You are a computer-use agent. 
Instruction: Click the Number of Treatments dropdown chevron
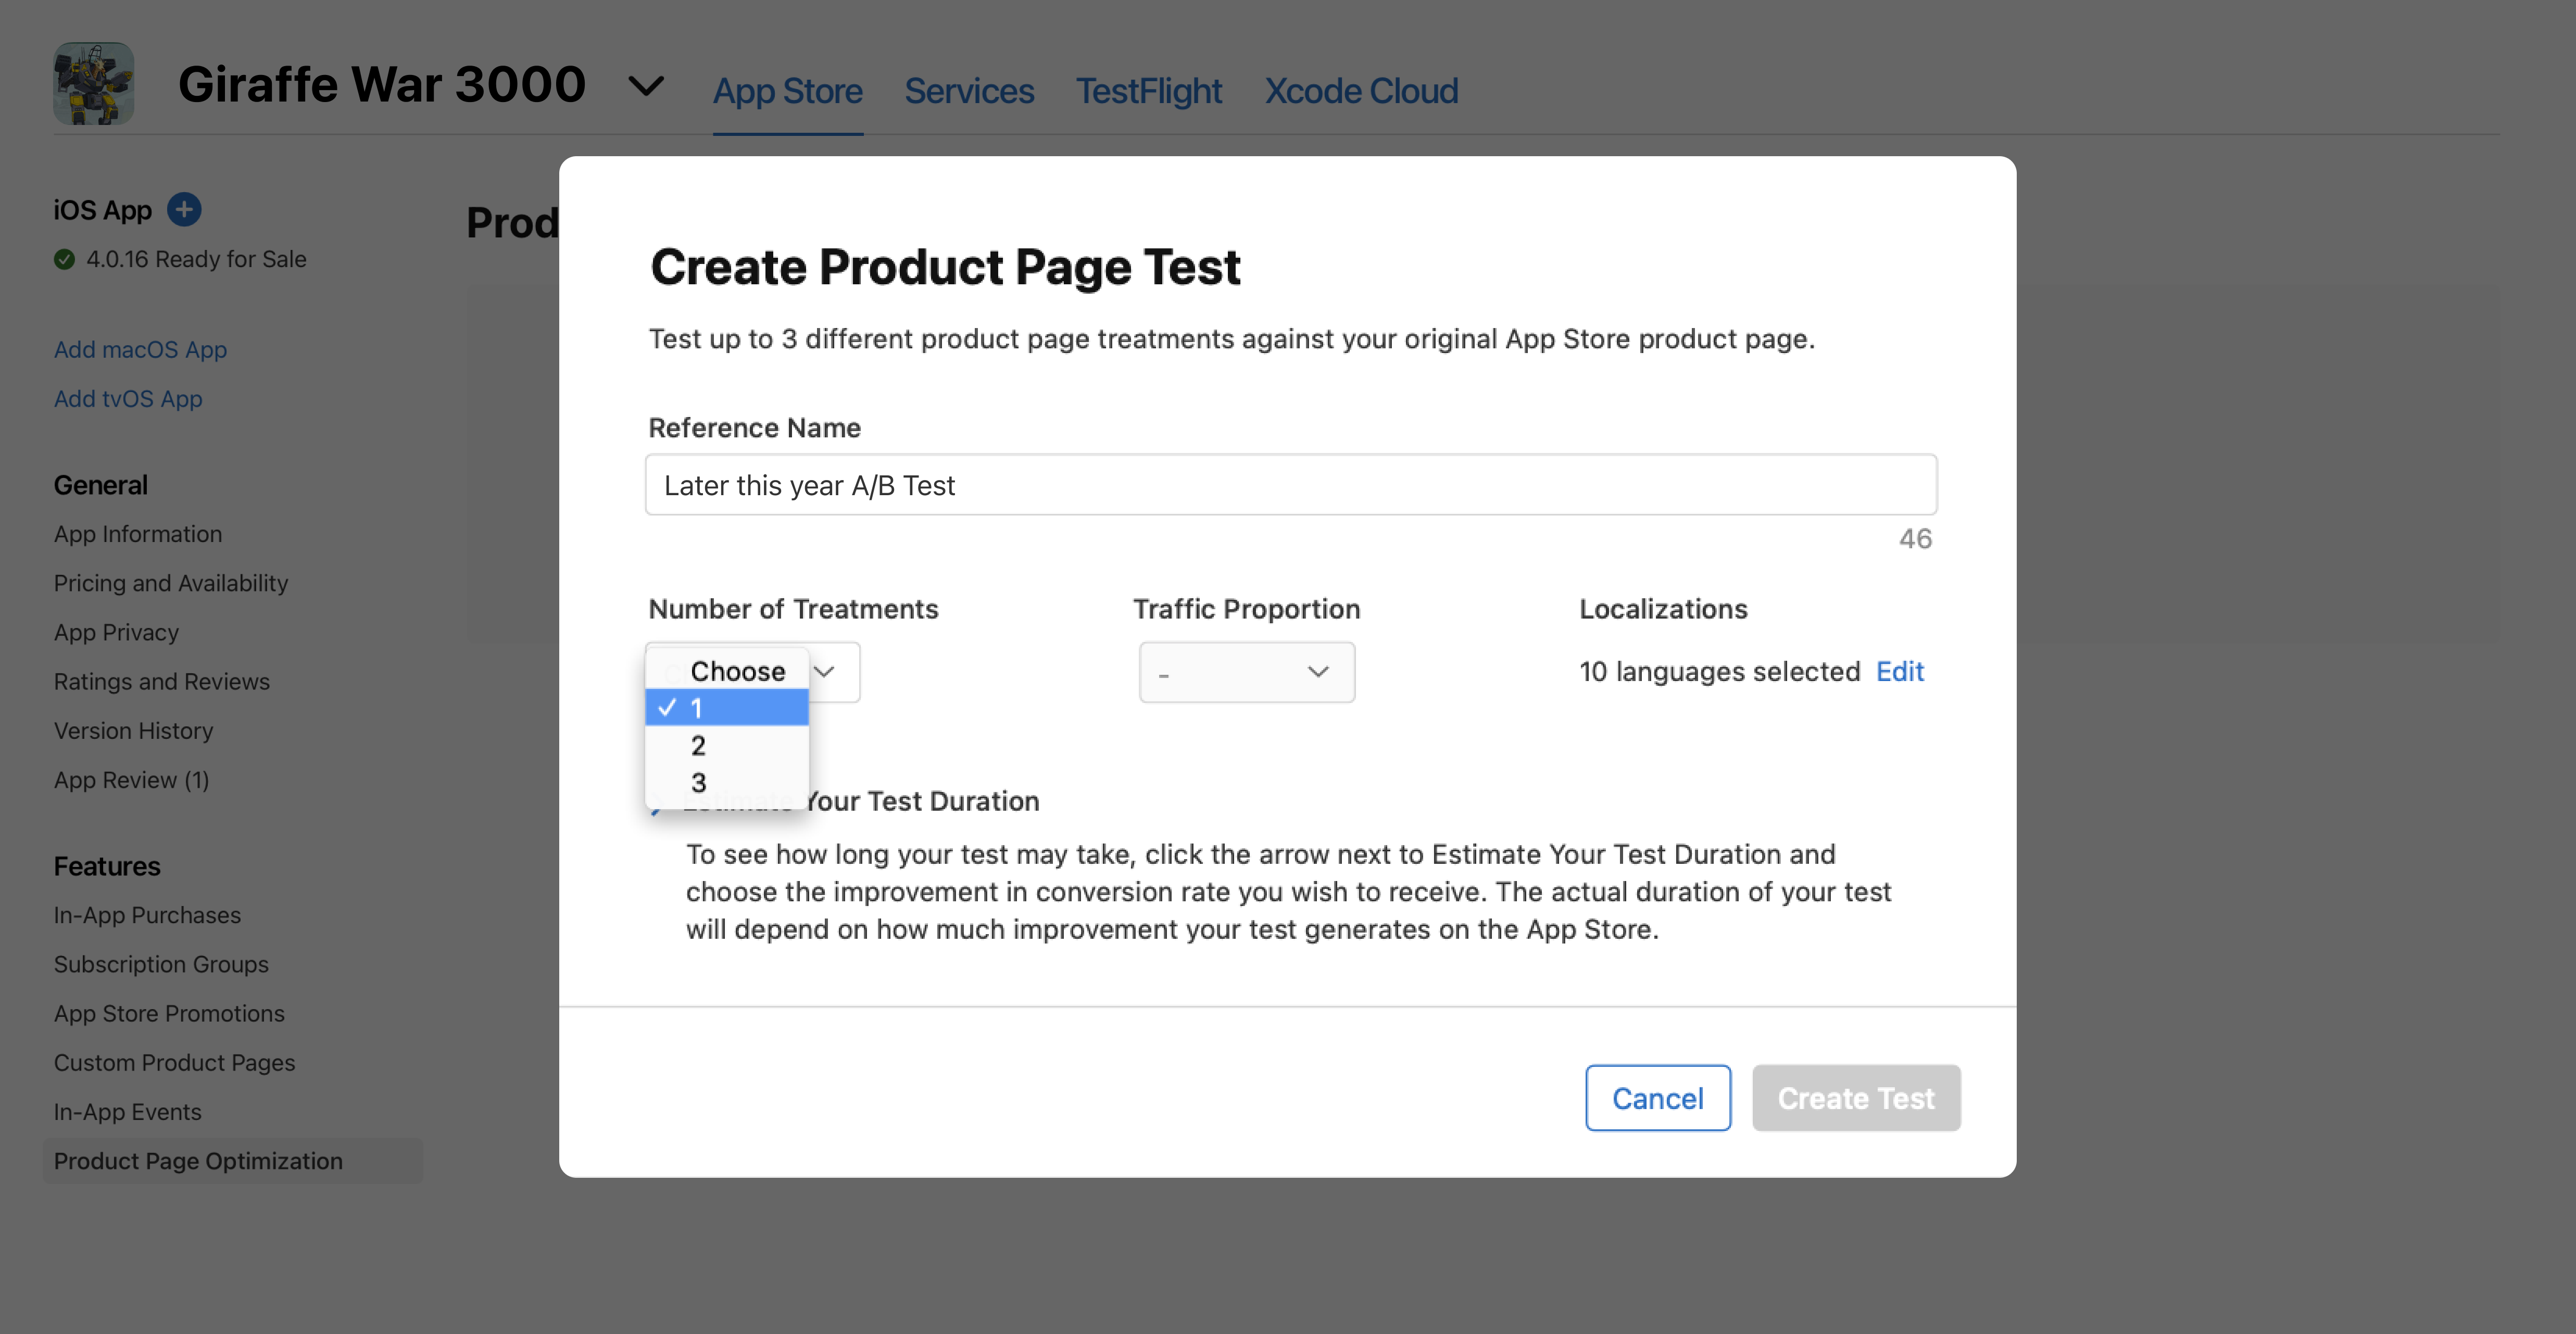click(x=825, y=671)
